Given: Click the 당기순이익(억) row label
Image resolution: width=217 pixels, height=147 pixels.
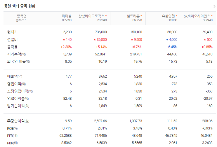Looking at the screenshot, I should point(18,106).
